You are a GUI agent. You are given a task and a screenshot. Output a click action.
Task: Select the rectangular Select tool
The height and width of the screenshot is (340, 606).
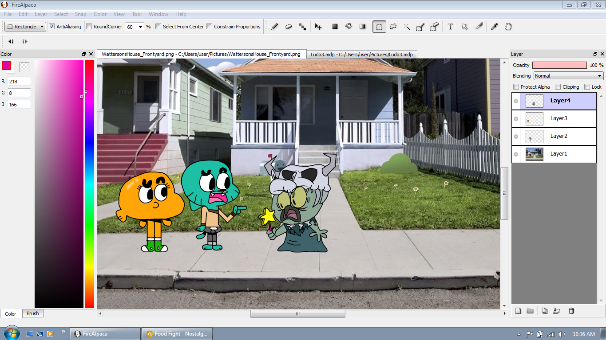click(379, 27)
